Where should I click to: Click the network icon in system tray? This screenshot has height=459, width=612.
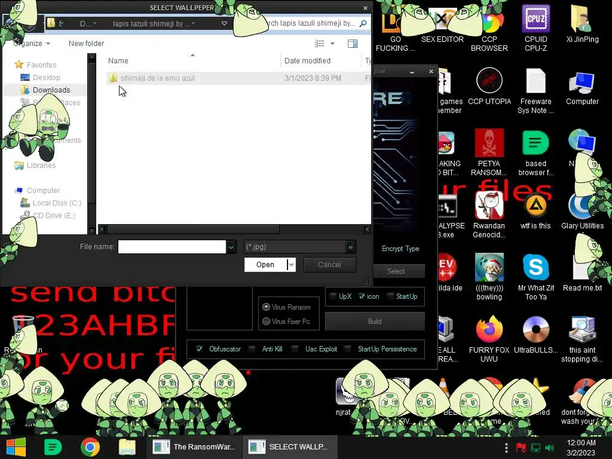(535, 448)
